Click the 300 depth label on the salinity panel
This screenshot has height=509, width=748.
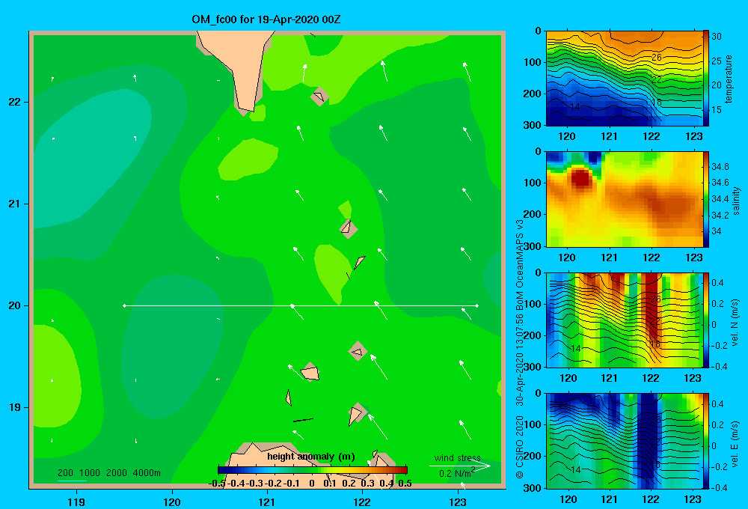point(532,246)
